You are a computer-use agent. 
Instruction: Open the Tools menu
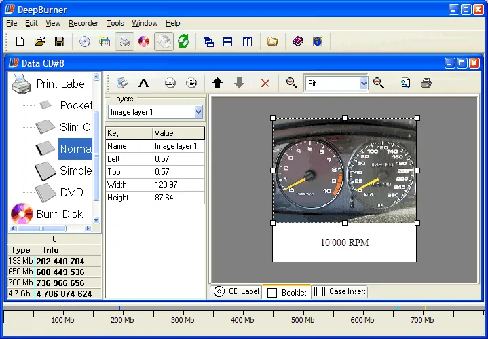[115, 23]
